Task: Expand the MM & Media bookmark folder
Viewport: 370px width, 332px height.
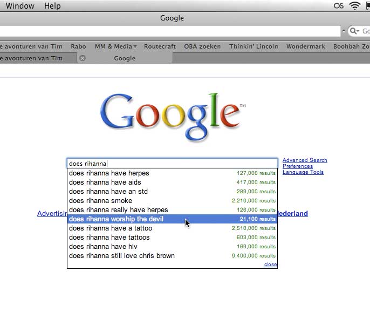Action: coord(115,46)
